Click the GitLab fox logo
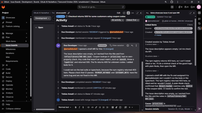 point(3,7)
